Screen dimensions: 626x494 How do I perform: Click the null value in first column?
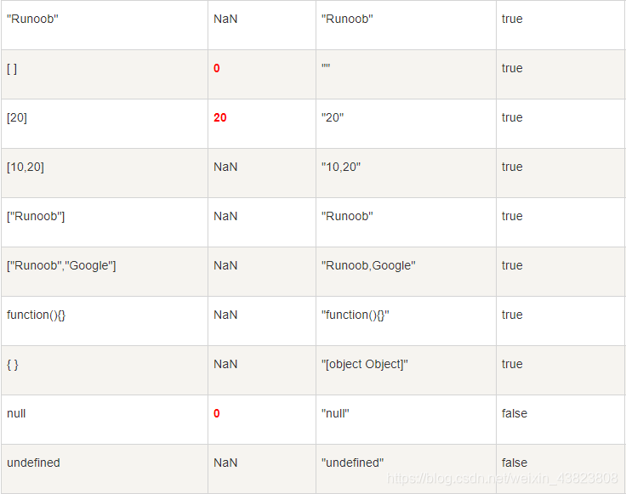16,413
